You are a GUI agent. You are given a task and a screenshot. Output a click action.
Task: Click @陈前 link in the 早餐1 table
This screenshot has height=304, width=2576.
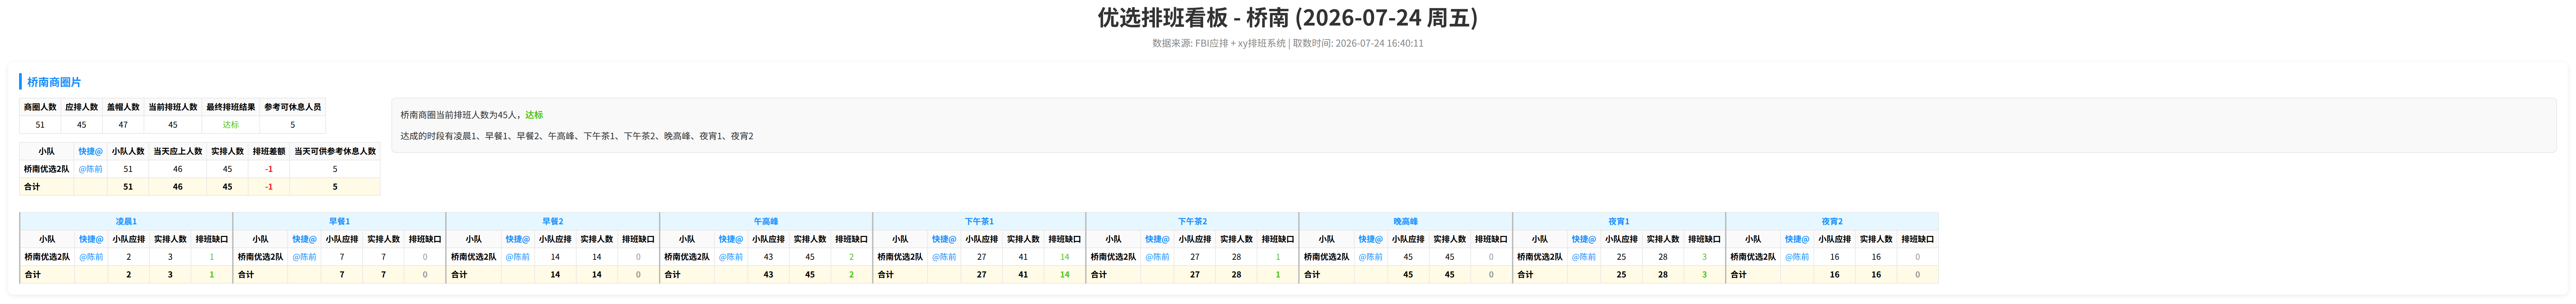(x=304, y=257)
